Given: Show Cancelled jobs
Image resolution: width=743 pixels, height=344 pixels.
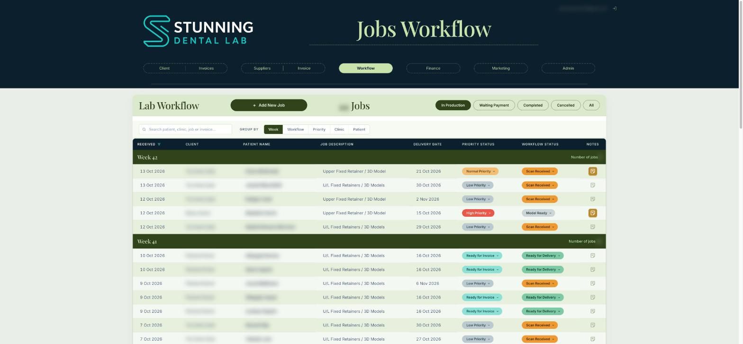Looking at the screenshot, I should 566,105.
